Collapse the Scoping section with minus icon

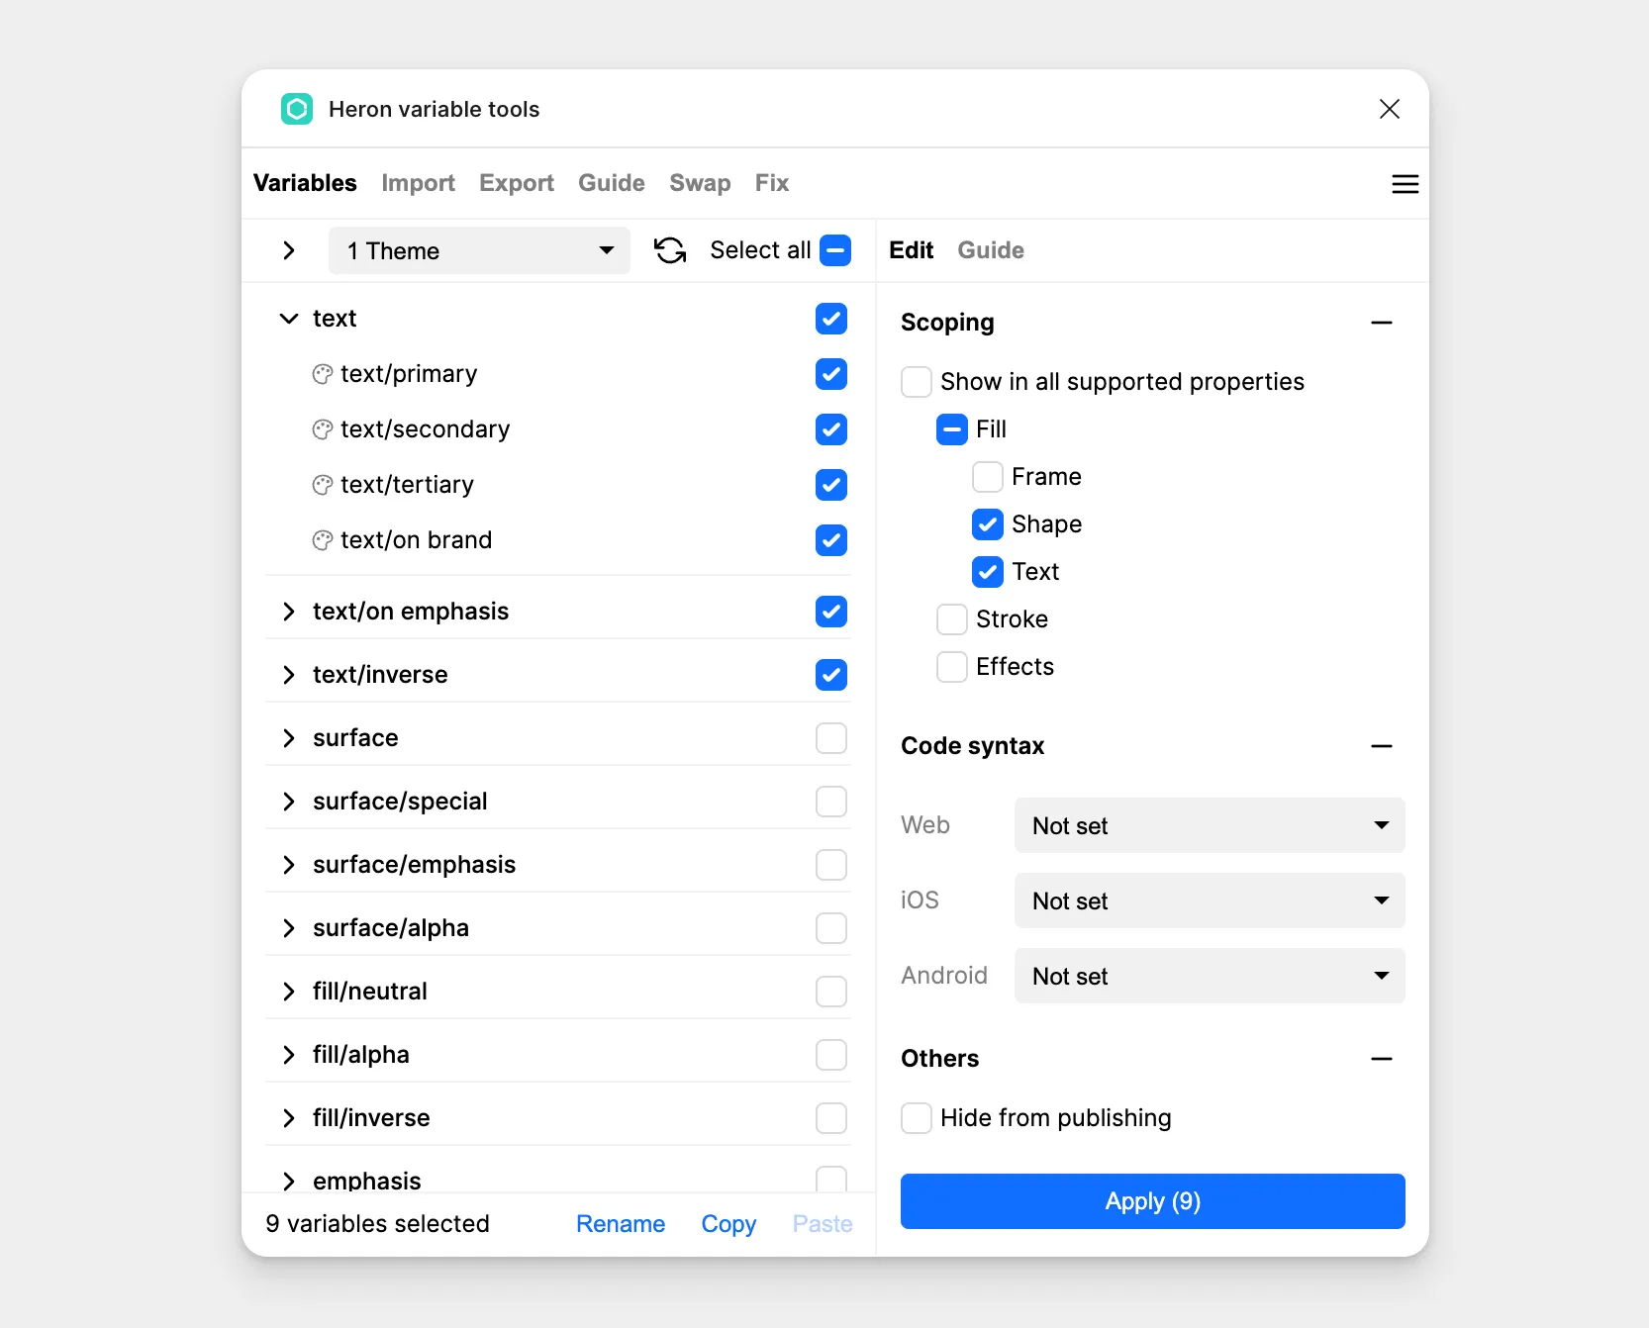(x=1381, y=323)
